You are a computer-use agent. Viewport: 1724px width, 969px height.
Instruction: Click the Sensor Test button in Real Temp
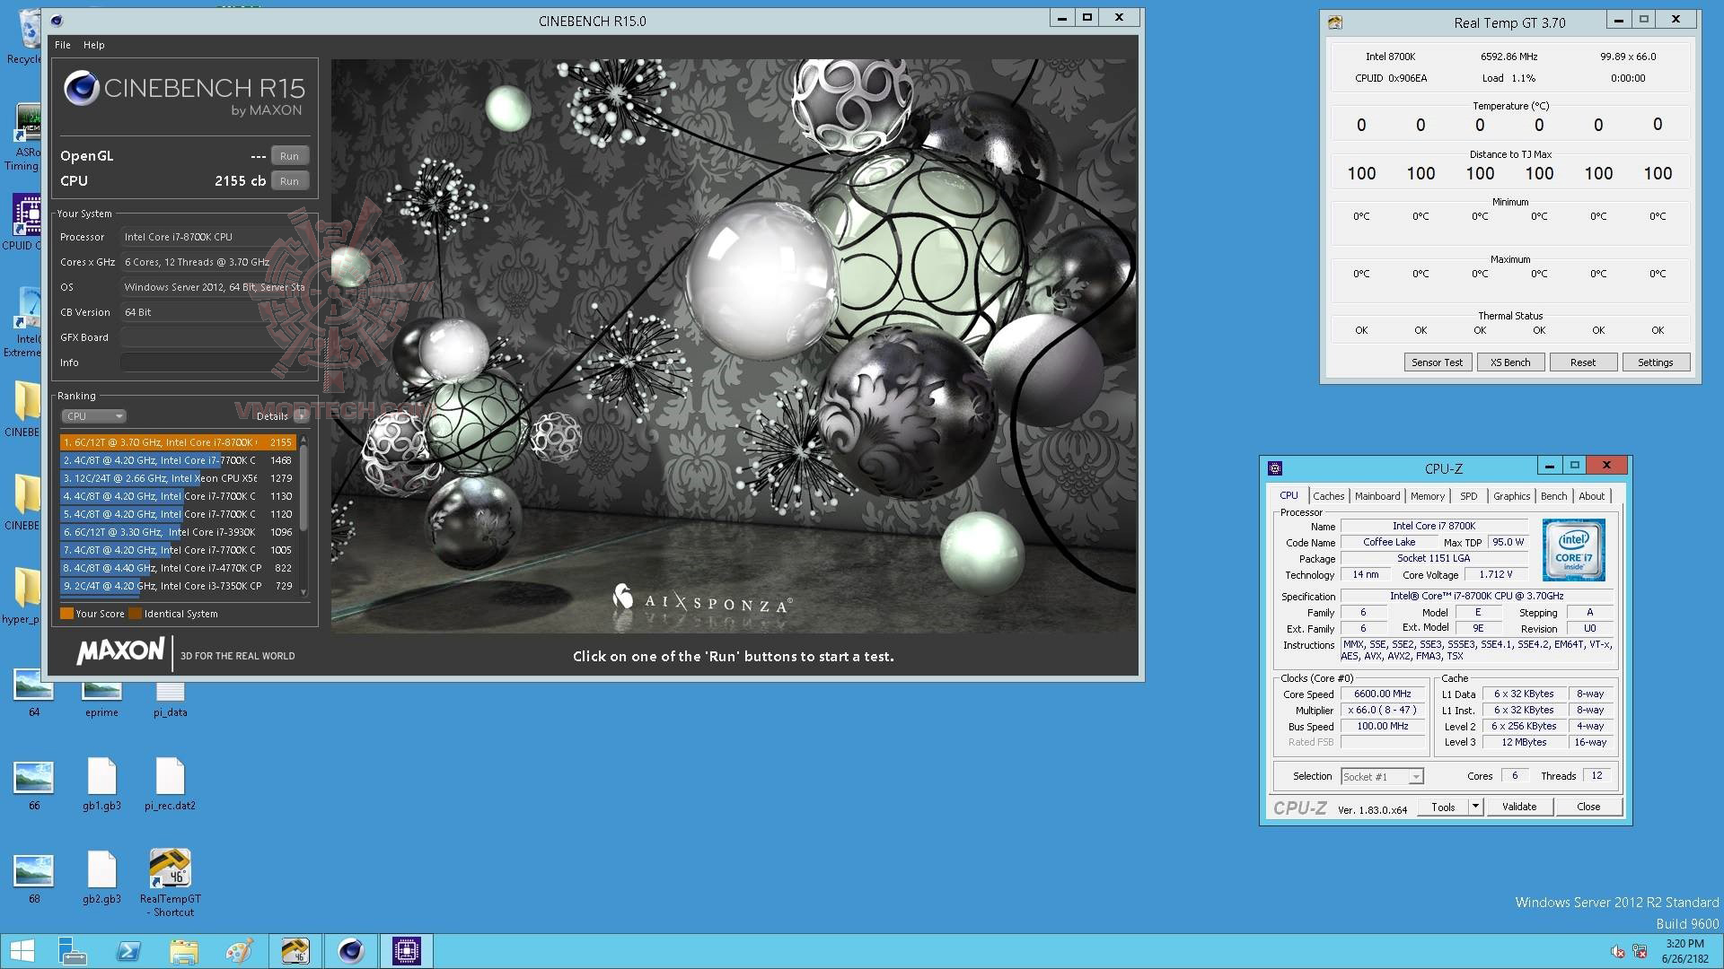pyautogui.click(x=1437, y=362)
